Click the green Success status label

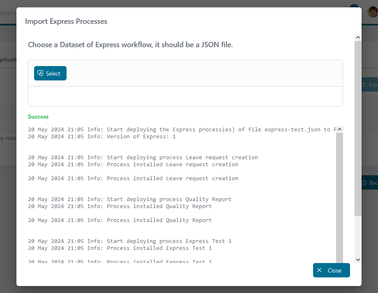(38, 117)
